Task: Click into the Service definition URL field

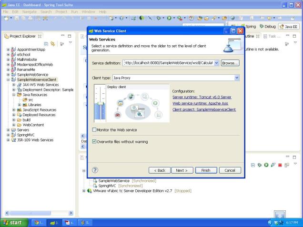Action: click(x=168, y=63)
